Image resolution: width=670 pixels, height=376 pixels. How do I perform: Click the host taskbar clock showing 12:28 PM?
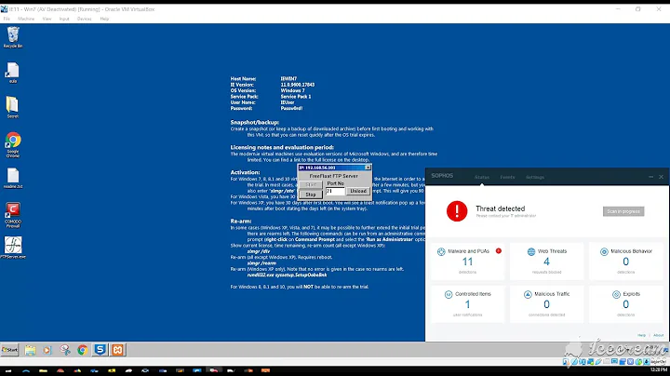point(658,369)
